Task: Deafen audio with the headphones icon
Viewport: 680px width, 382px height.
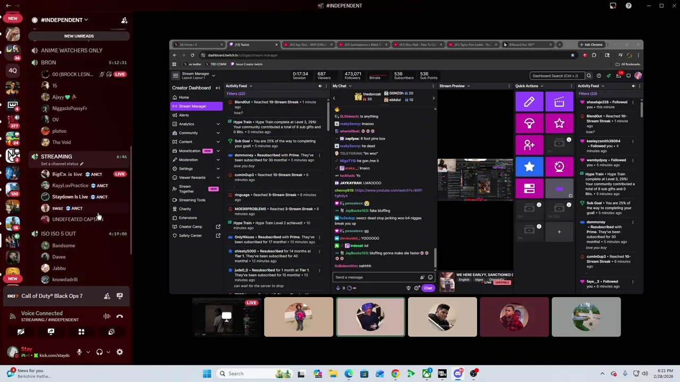Action: point(99,352)
